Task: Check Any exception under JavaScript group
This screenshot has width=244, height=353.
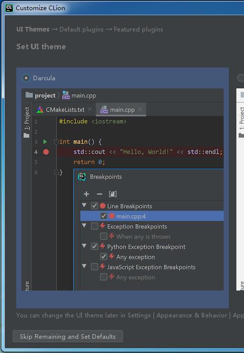Action: (x=103, y=277)
